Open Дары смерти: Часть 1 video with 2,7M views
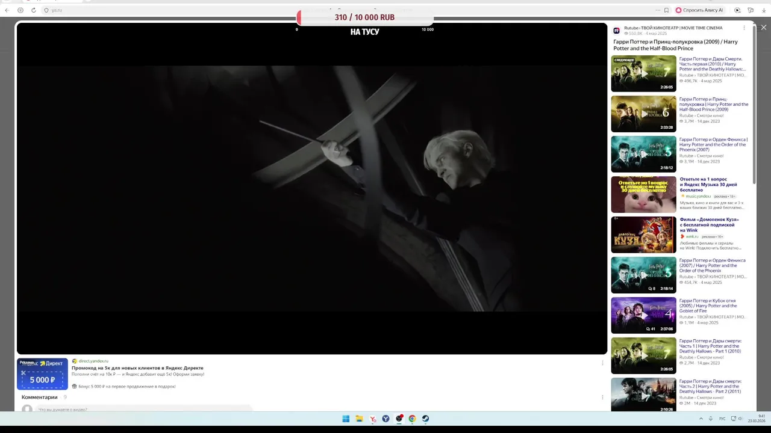The height and width of the screenshot is (433, 771). click(710, 346)
